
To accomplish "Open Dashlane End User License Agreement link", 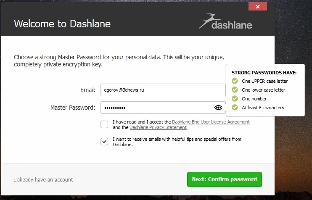I will (x=211, y=122).
